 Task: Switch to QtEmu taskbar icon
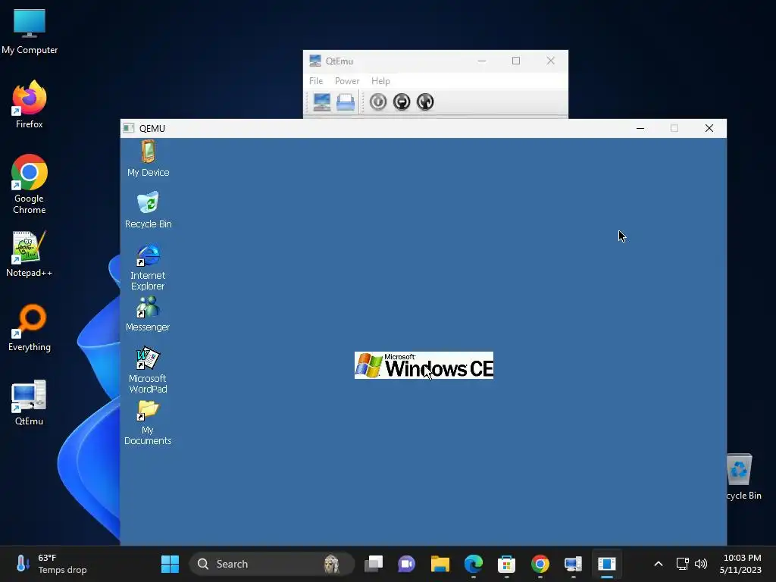(x=573, y=564)
